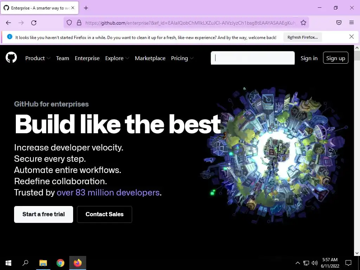Click the Contact Sales button
Screen dimensions: 360x270
[104, 214]
